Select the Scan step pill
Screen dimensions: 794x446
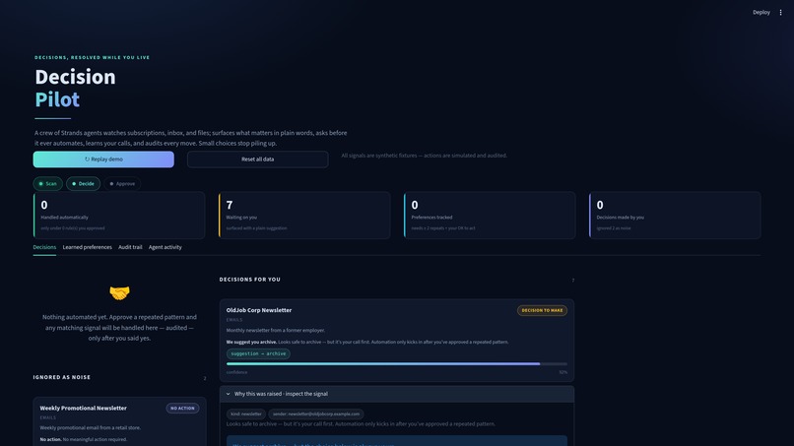(x=48, y=184)
